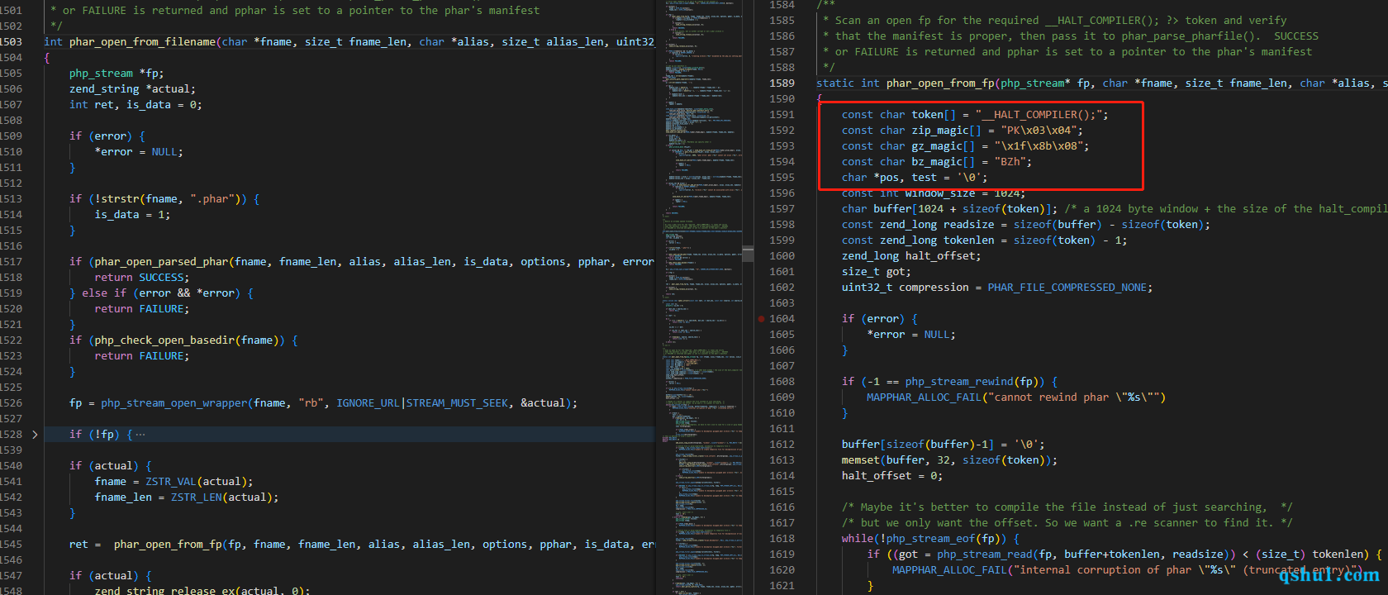Click the collapsed code ellipsis after if (!fp)
Viewport: 1388px width, 595px height.
click(x=140, y=434)
